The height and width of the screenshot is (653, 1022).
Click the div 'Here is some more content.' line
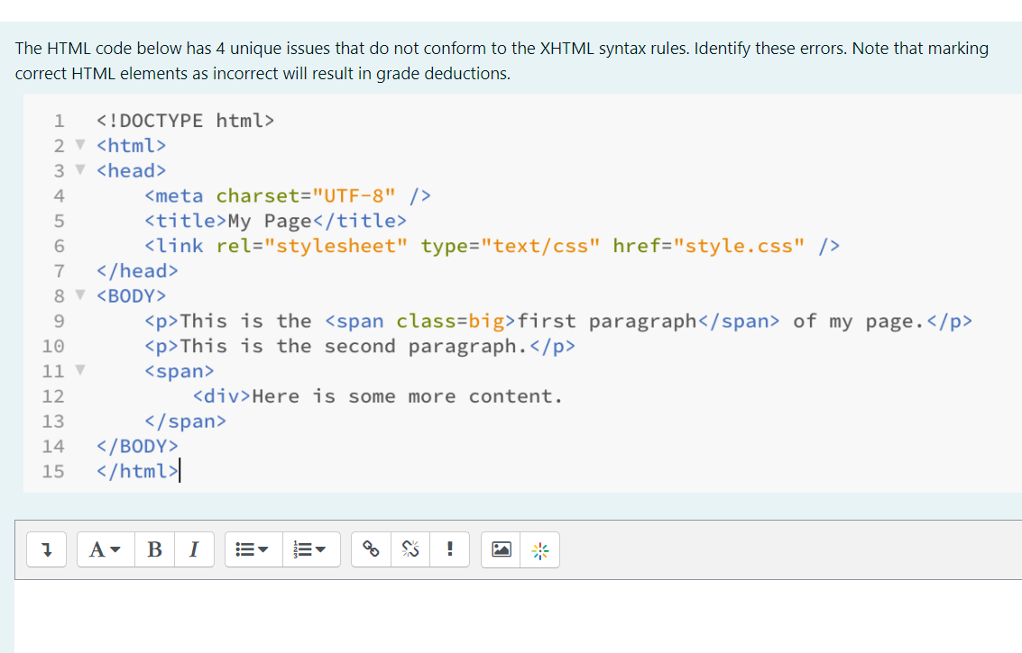(x=378, y=396)
